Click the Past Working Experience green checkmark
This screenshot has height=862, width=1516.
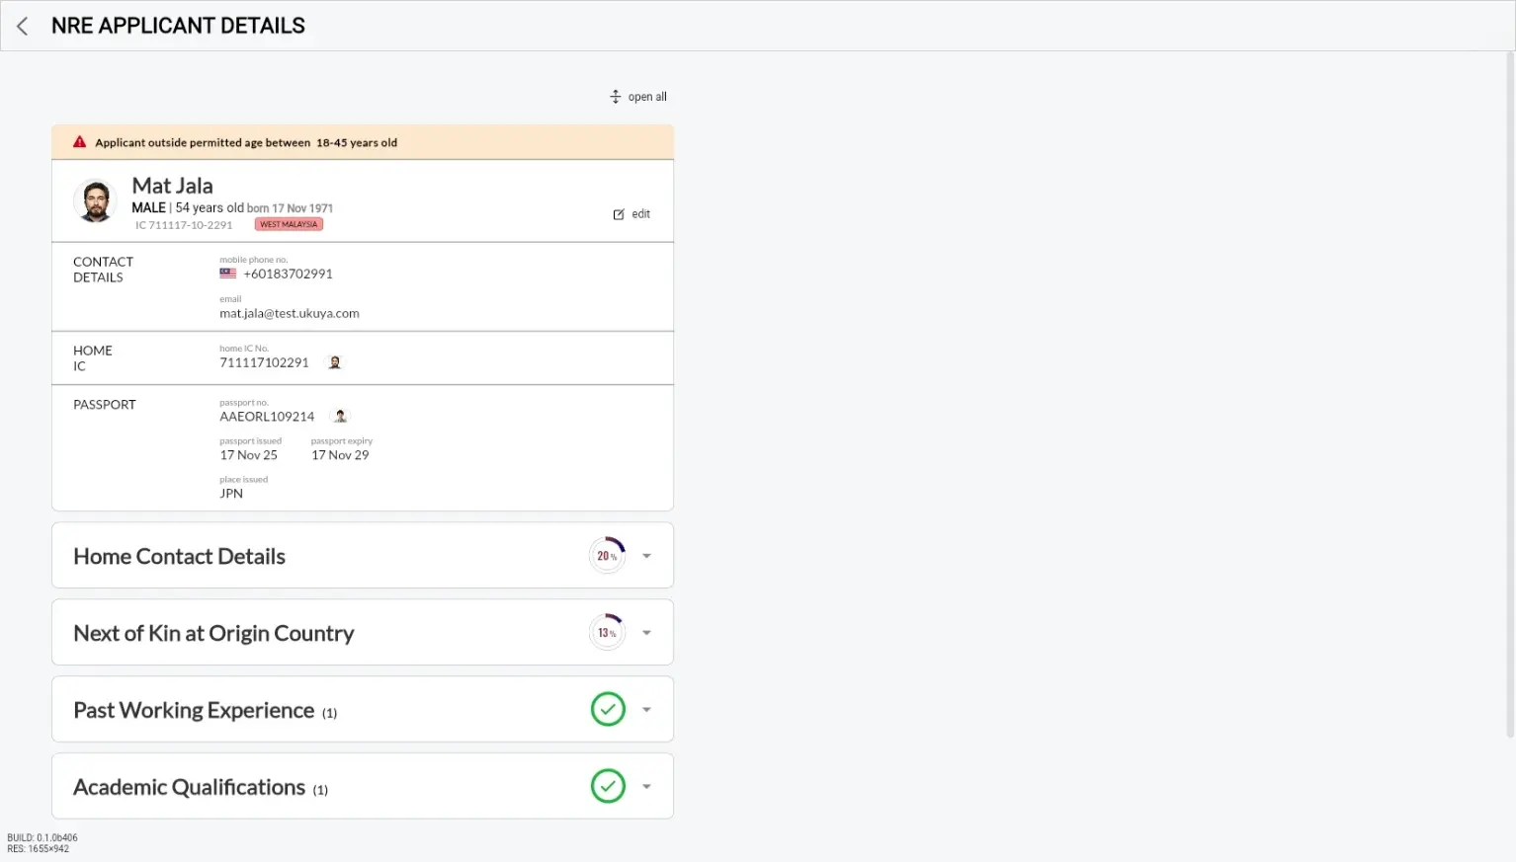tap(608, 709)
